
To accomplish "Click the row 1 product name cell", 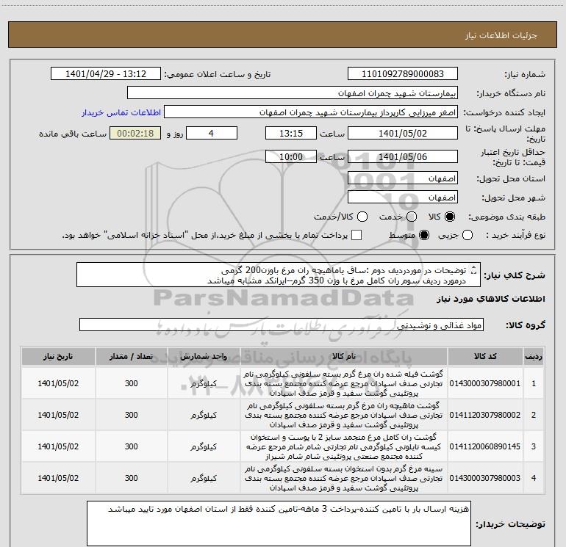I will click(x=344, y=383).
